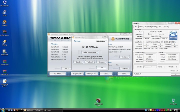Click the yellow 1.5 tray icon
The width and height of the screenshot is (180, 112).
coord(150,110)
